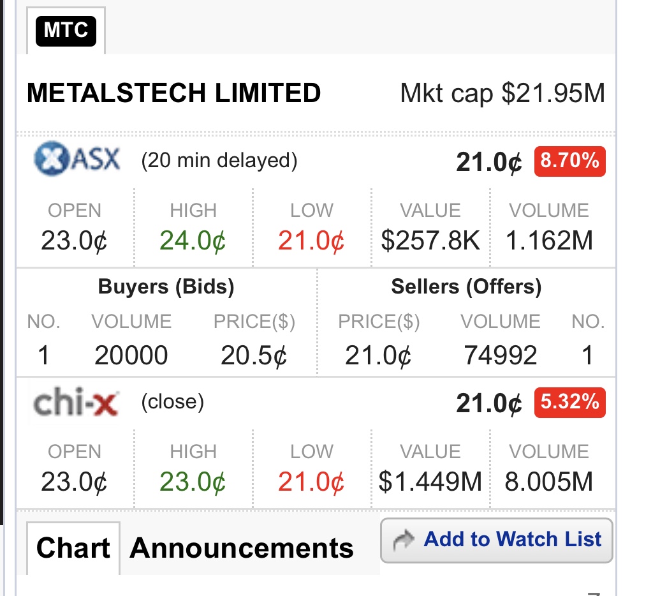Click the MTC ticker badge

[x=66, y=31]
